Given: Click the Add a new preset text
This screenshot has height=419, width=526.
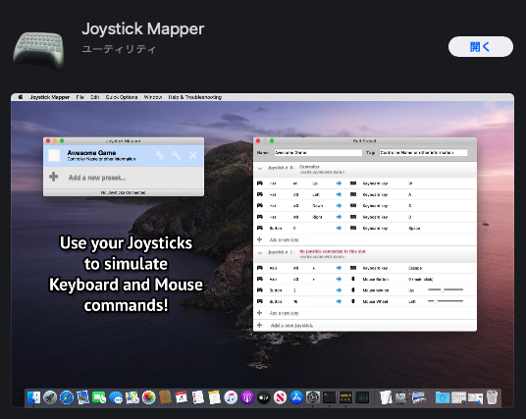Looking at the screenshot, I should point(97,178).
